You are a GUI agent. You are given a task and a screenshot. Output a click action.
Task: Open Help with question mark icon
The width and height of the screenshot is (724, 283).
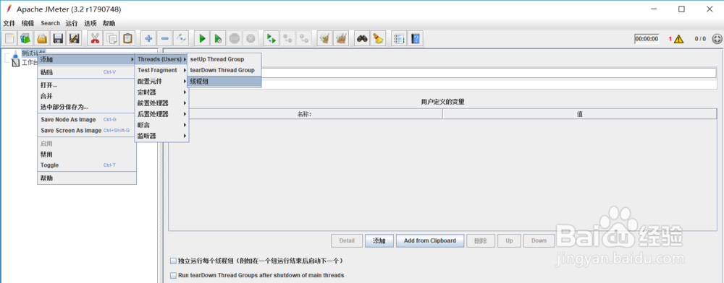click(416, 39)
